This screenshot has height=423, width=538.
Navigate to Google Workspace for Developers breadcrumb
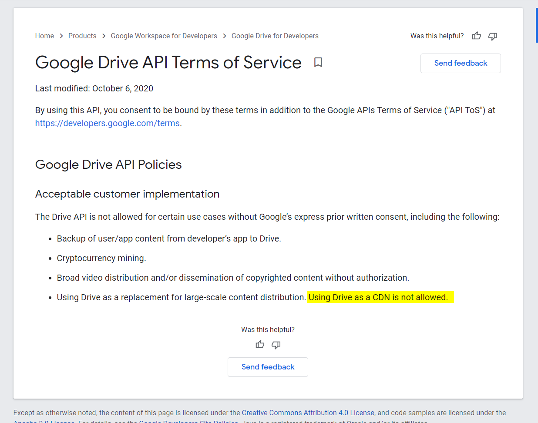point(164,36)
